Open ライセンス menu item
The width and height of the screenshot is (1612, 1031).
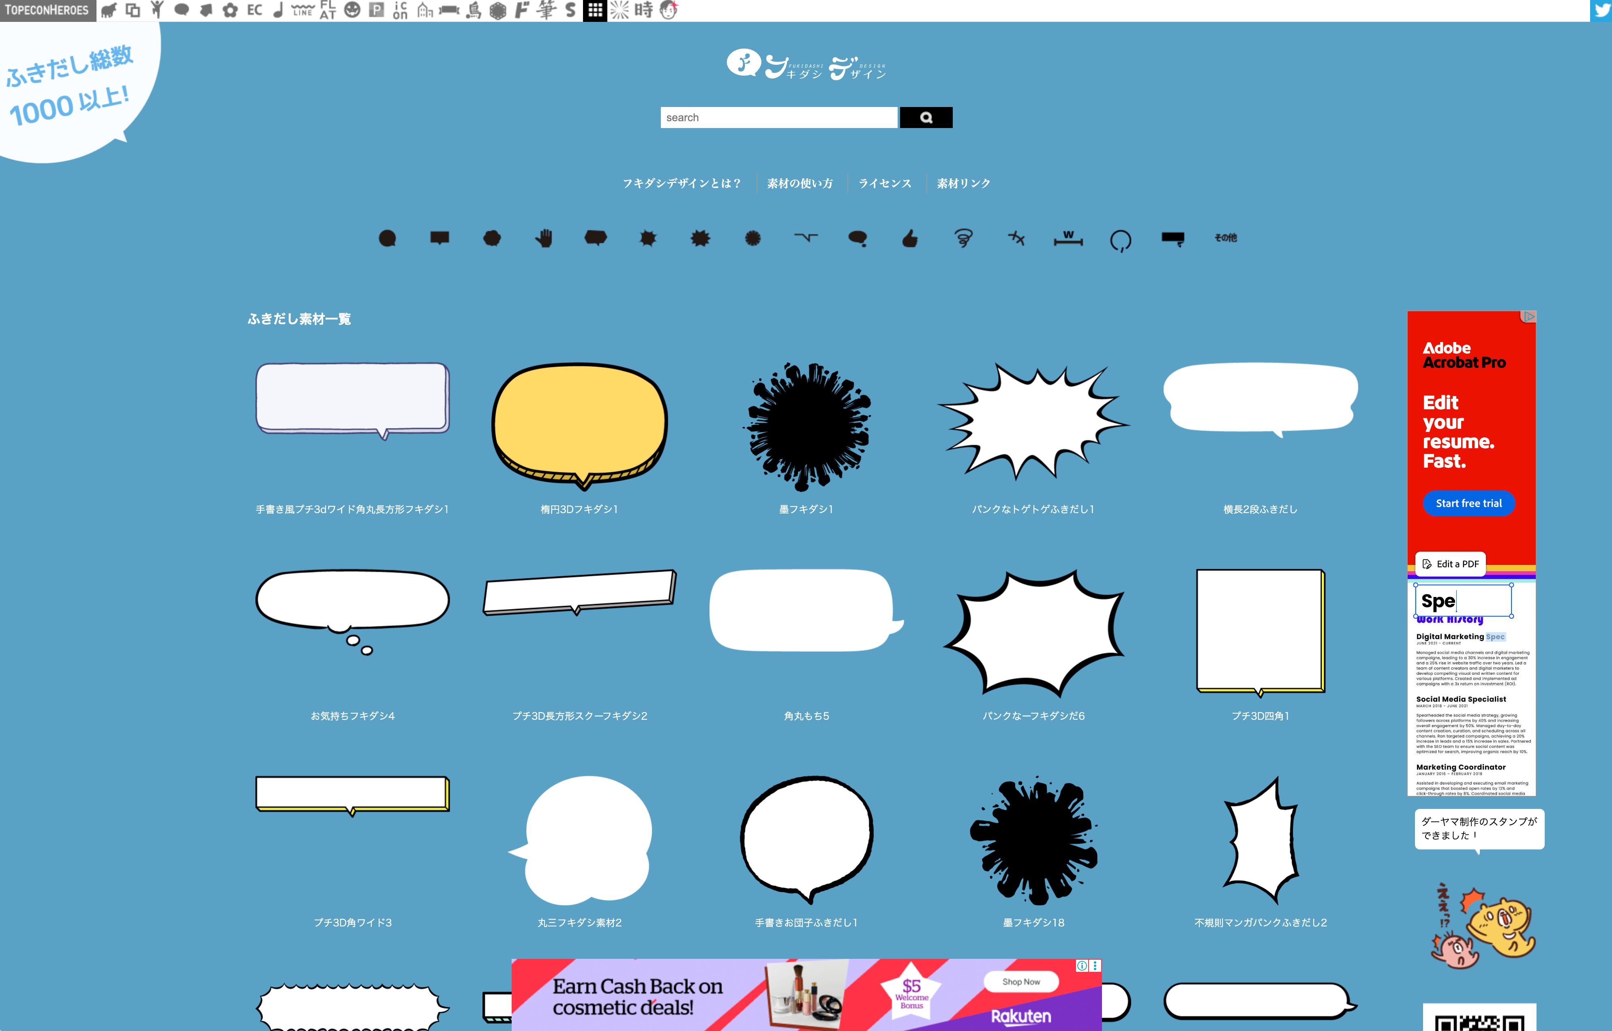[x=885, y=184]
